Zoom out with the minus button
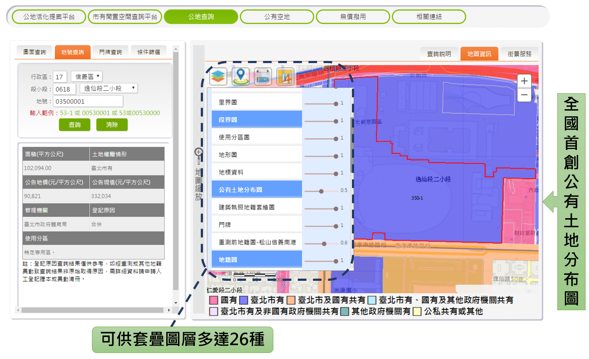Viewport: 589px width, 359px height. click(524, 95)
